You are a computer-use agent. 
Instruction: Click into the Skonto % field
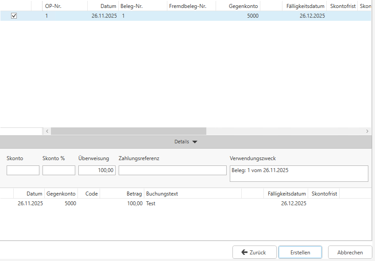pyautogui.click(x=59, y=170)
